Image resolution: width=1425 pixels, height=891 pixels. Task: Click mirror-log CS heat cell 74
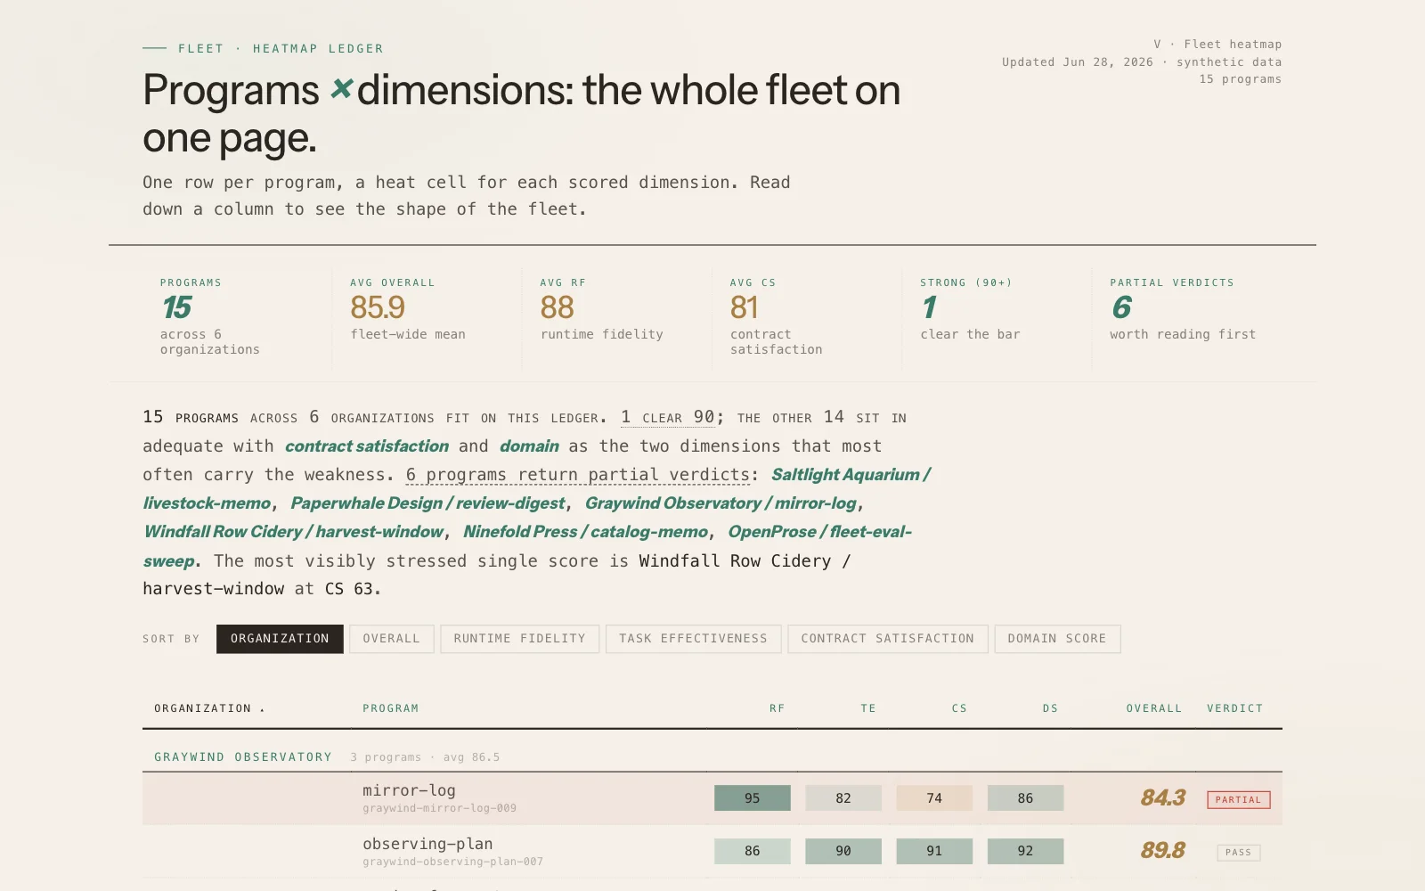[x=934, y=798]
